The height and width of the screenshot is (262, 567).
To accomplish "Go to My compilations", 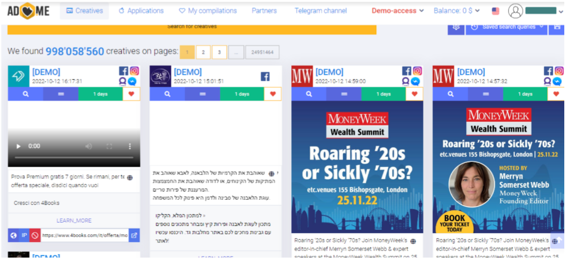I will [208, 11].
